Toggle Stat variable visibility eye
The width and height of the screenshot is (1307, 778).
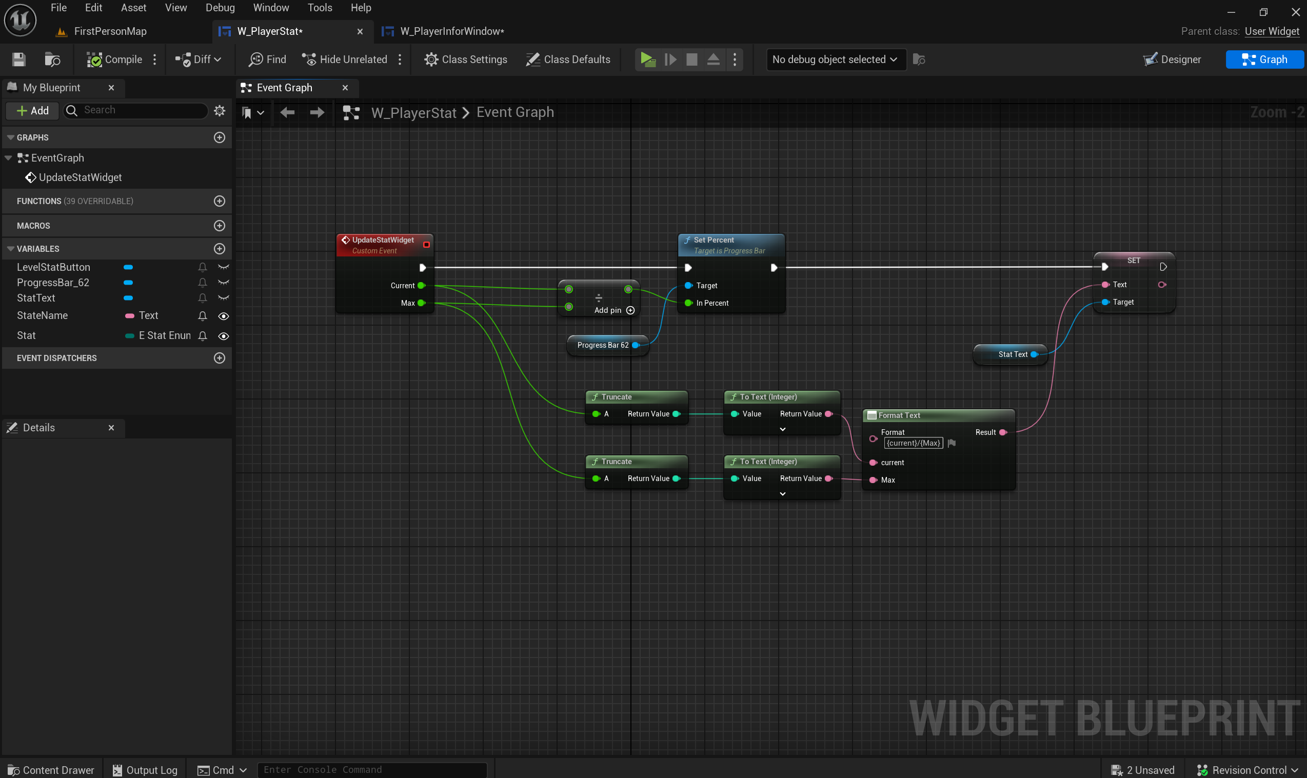(x=223, y=336)
